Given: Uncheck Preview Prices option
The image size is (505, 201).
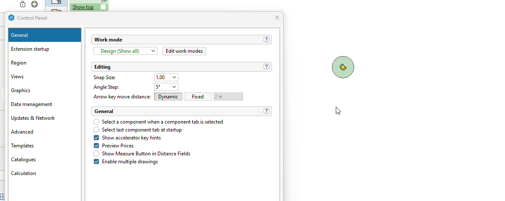Looking at the screenshot, I should pyautogui.click(x=97, y=146).
